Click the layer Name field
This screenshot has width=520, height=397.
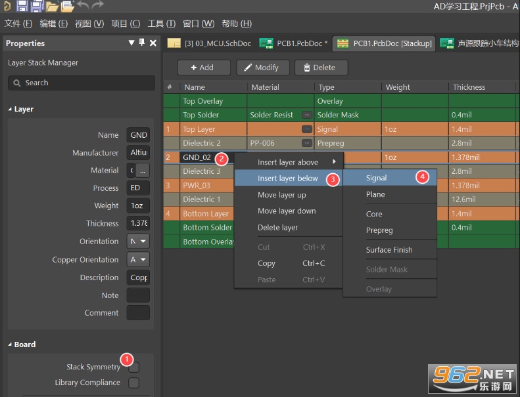(138, 135)
